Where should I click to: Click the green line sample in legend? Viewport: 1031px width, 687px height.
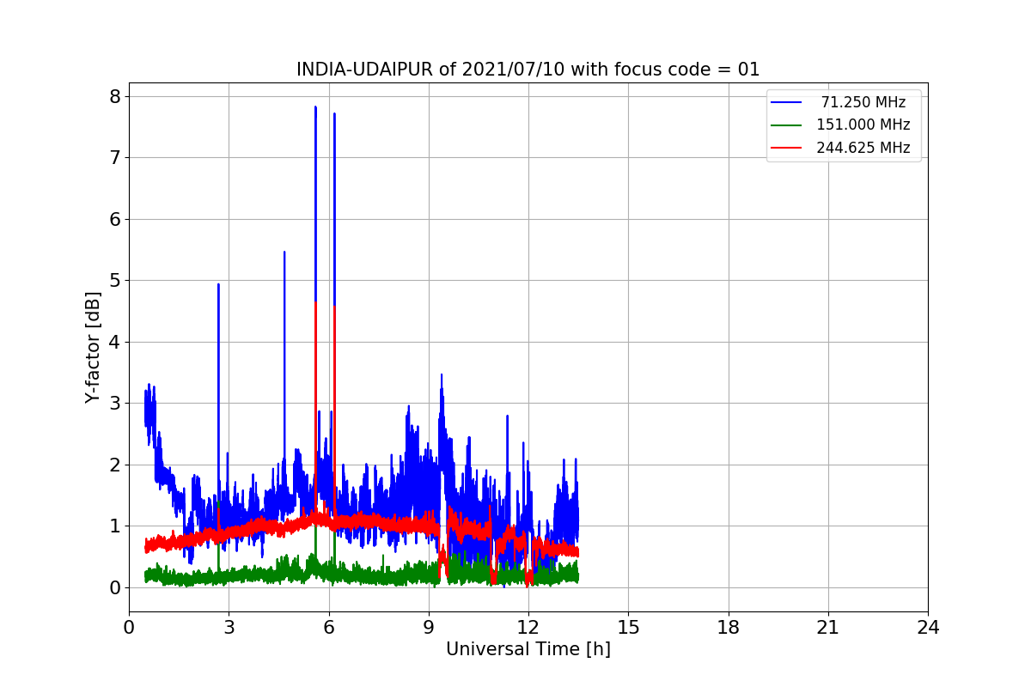(x=786, y=125)
